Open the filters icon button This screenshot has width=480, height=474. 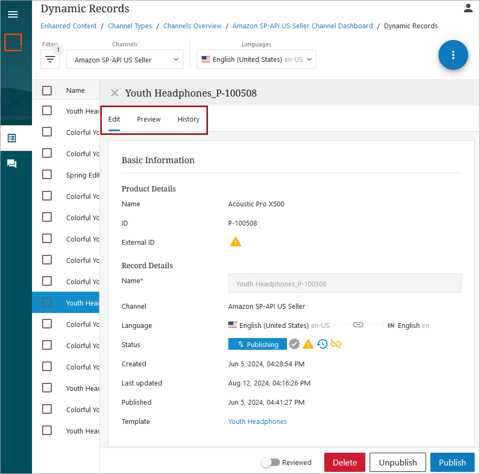[50, 59]
